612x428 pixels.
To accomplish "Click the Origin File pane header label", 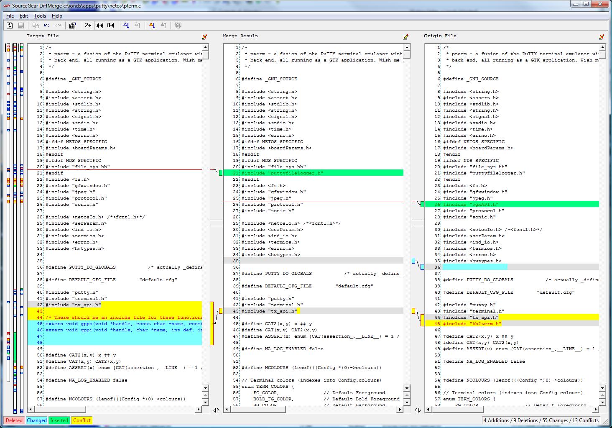I will coord(440,36).
